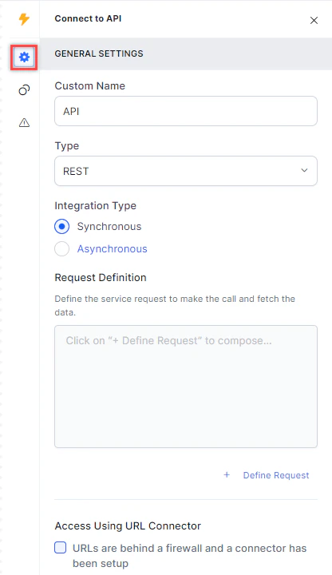
Task: Open the warning triangle icon in sidebar
Action: pos(24,122)
